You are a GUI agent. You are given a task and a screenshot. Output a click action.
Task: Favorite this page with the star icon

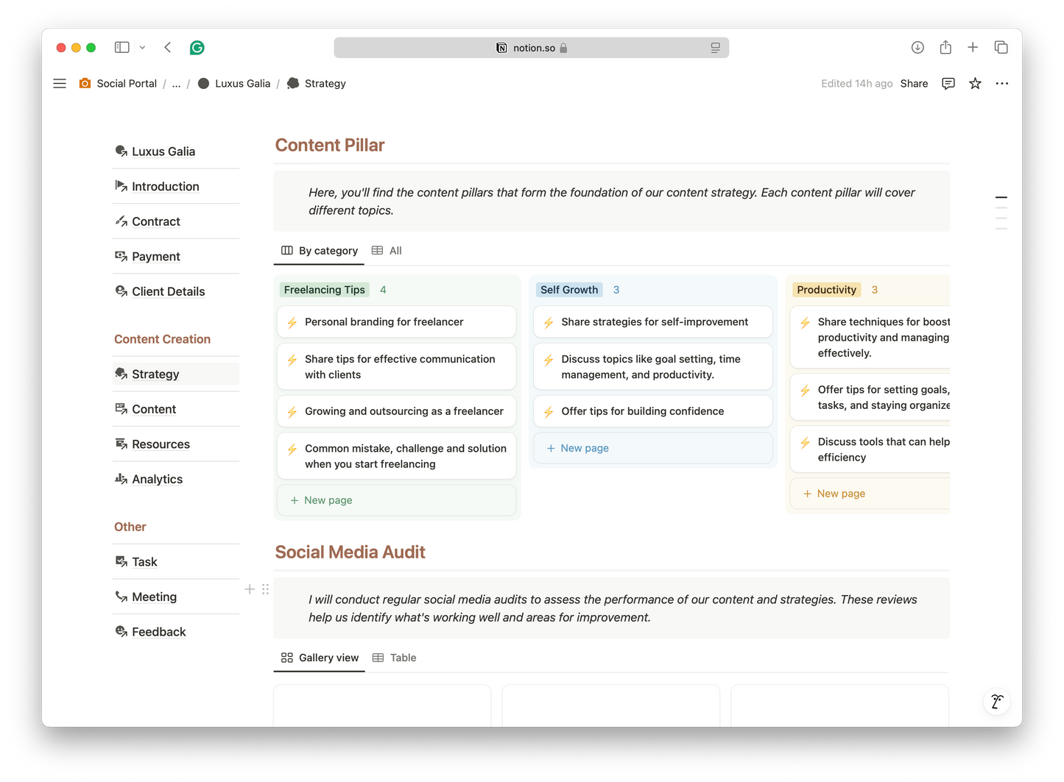tap(975, 84)
